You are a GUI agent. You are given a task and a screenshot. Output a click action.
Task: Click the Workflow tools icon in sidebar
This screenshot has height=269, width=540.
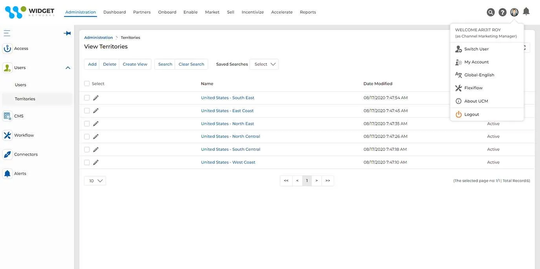click(7, 135)
